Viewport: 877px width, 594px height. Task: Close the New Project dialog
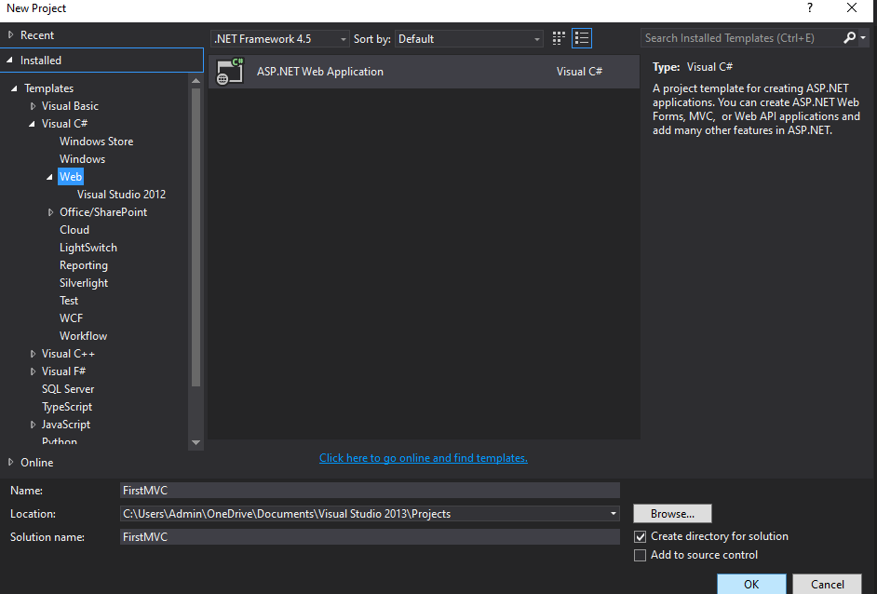pos(851,7)
